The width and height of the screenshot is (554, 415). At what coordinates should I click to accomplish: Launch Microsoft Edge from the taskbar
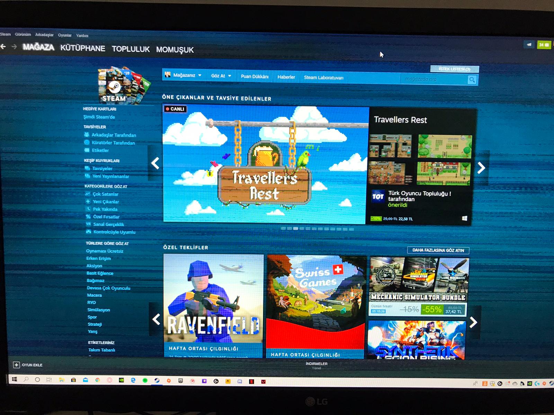pos(133,380)
